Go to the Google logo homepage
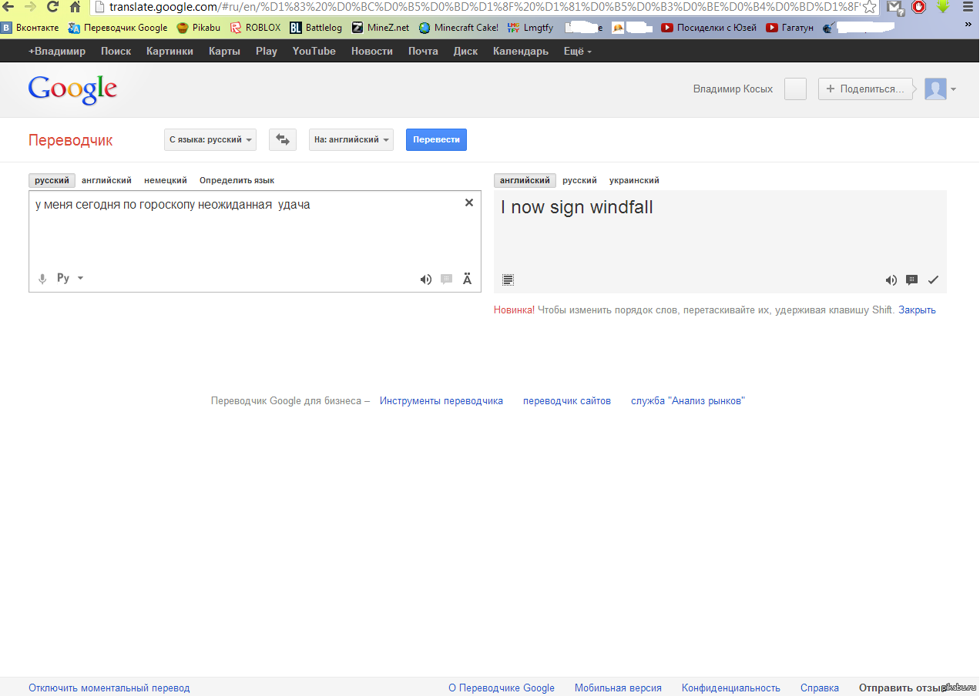Image resolution: width=980 pixels, height=696 pixels. pyautogui.click(x=72, y=90)
